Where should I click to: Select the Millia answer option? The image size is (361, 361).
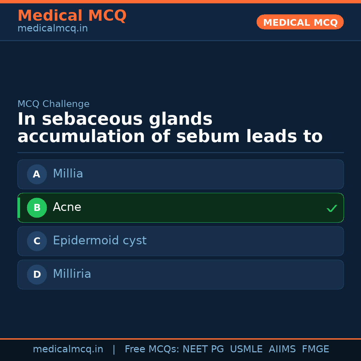click(x=180, y=174)
